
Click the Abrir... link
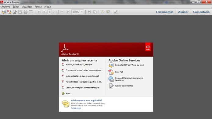(x=69, y=93)
